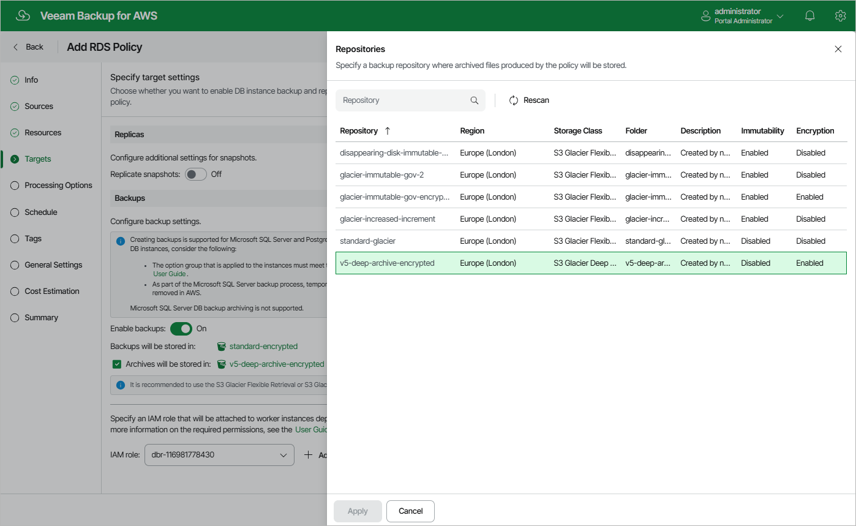Open the notifications bell

(x=810, y=16)
